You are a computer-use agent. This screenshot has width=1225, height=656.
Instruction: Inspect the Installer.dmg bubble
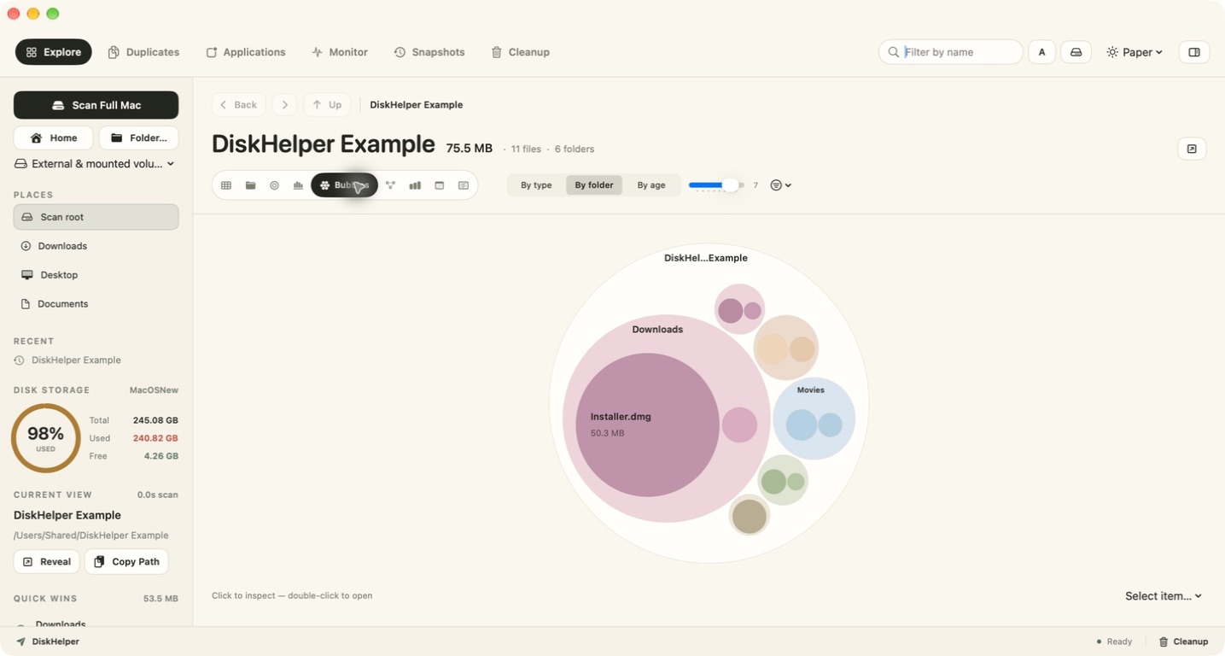[x=647, y=425]
